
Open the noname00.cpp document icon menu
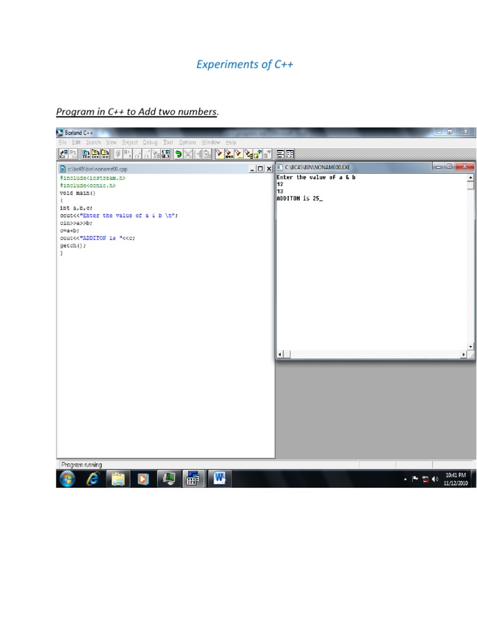[x=63, y=169]
